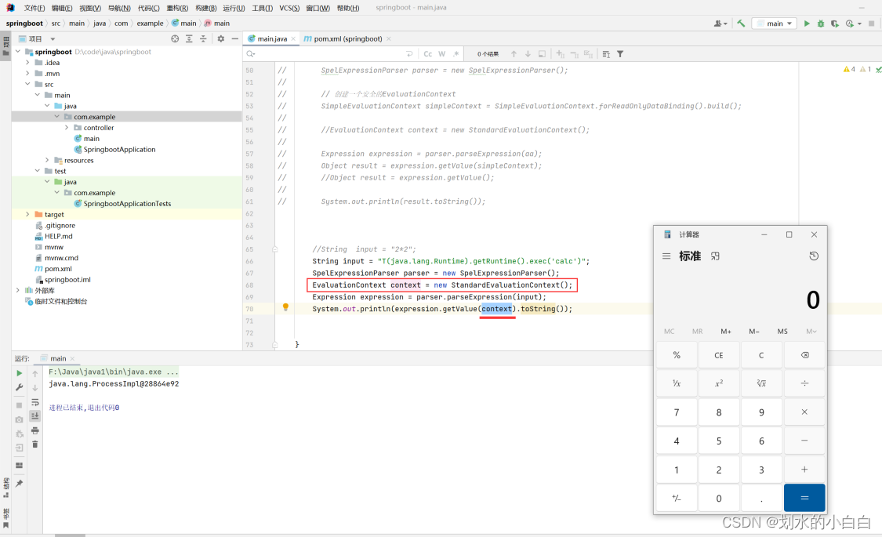Hide the project panel with minus icon
Screen dimensions: 882x537
coord(234,38)
